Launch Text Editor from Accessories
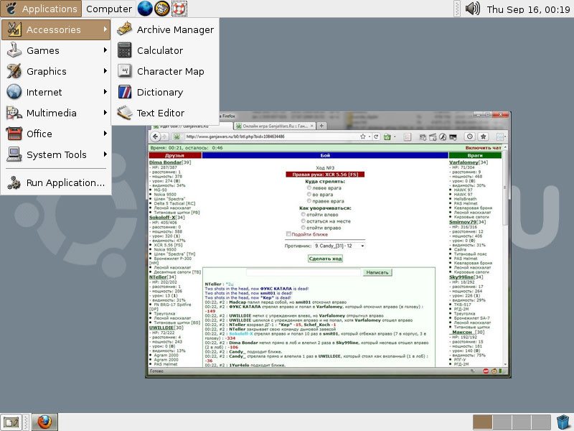The height and width of the screenshot is (431, 574). point(165,113)
